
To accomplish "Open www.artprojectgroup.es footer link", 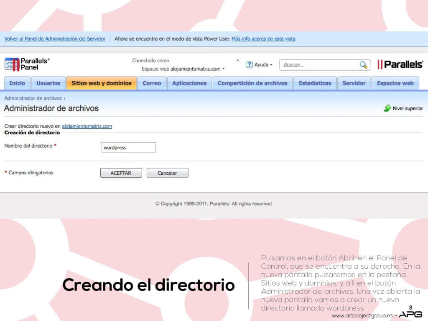I will point(362,316).
